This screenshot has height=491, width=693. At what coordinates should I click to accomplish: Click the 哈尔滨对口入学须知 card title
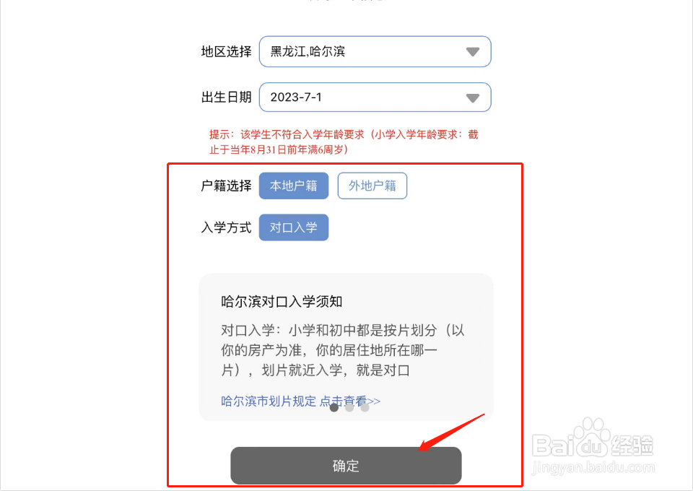(282, 301)
